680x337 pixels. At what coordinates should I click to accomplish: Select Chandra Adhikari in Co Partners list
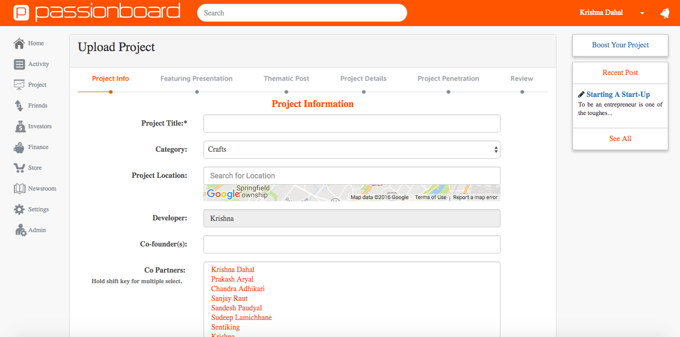[x=238, y=289]
